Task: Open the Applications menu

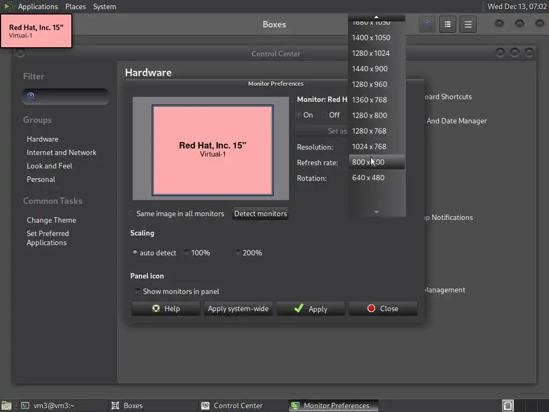Action: tap(38, 6)
